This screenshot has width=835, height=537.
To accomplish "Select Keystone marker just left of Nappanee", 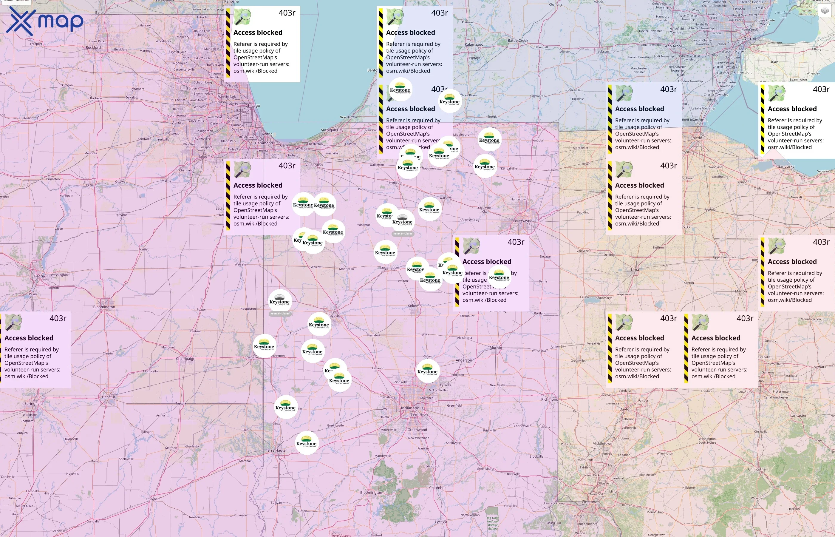I will click(x=408, y=167).
